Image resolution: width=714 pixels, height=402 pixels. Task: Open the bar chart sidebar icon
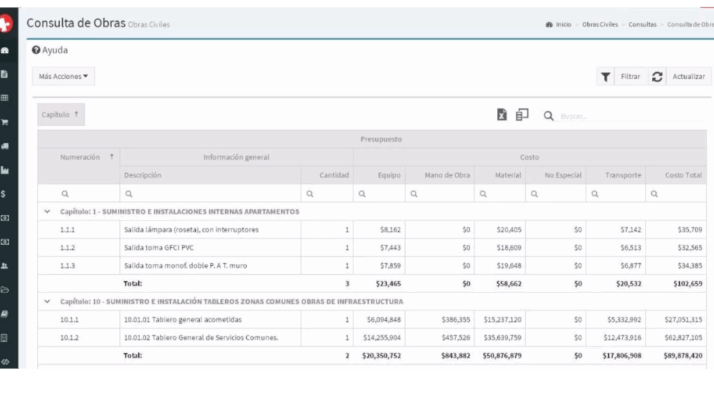pos(5,170)
